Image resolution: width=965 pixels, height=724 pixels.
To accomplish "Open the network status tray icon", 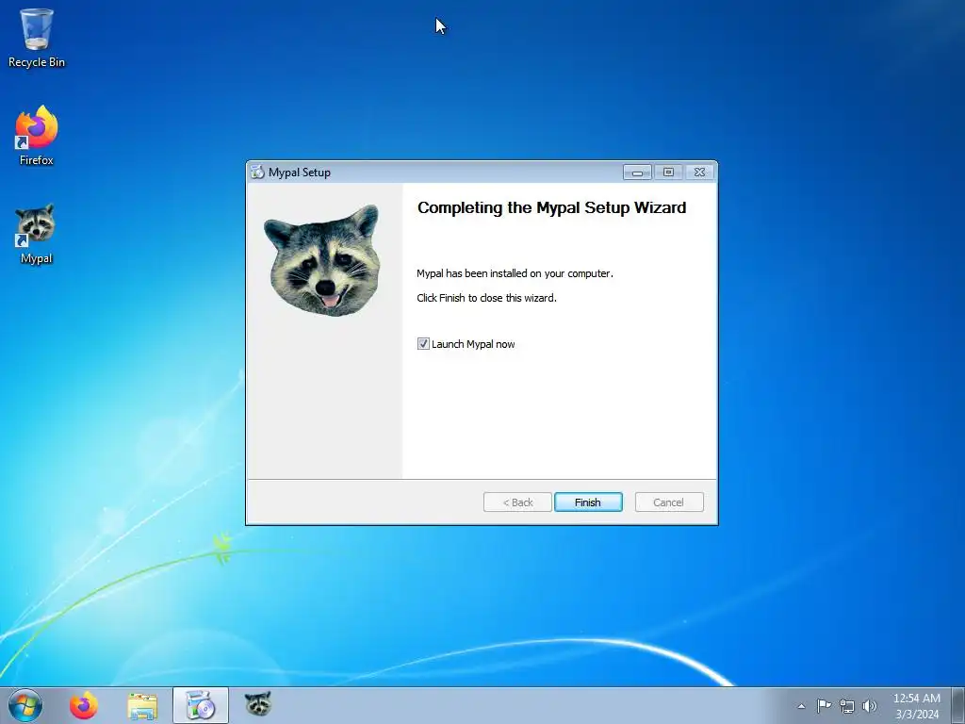I will (847, 706).
